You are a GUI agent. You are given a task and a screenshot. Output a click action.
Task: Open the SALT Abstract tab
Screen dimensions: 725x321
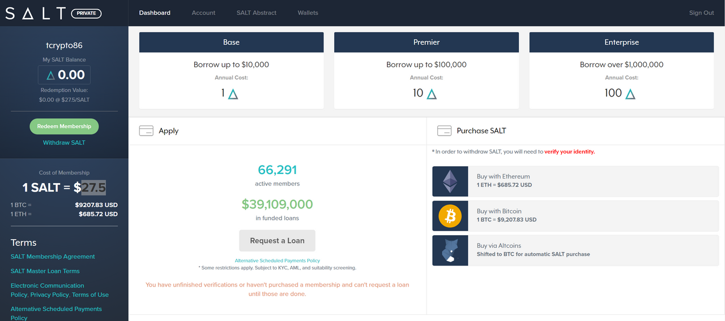tap(257, 12)
